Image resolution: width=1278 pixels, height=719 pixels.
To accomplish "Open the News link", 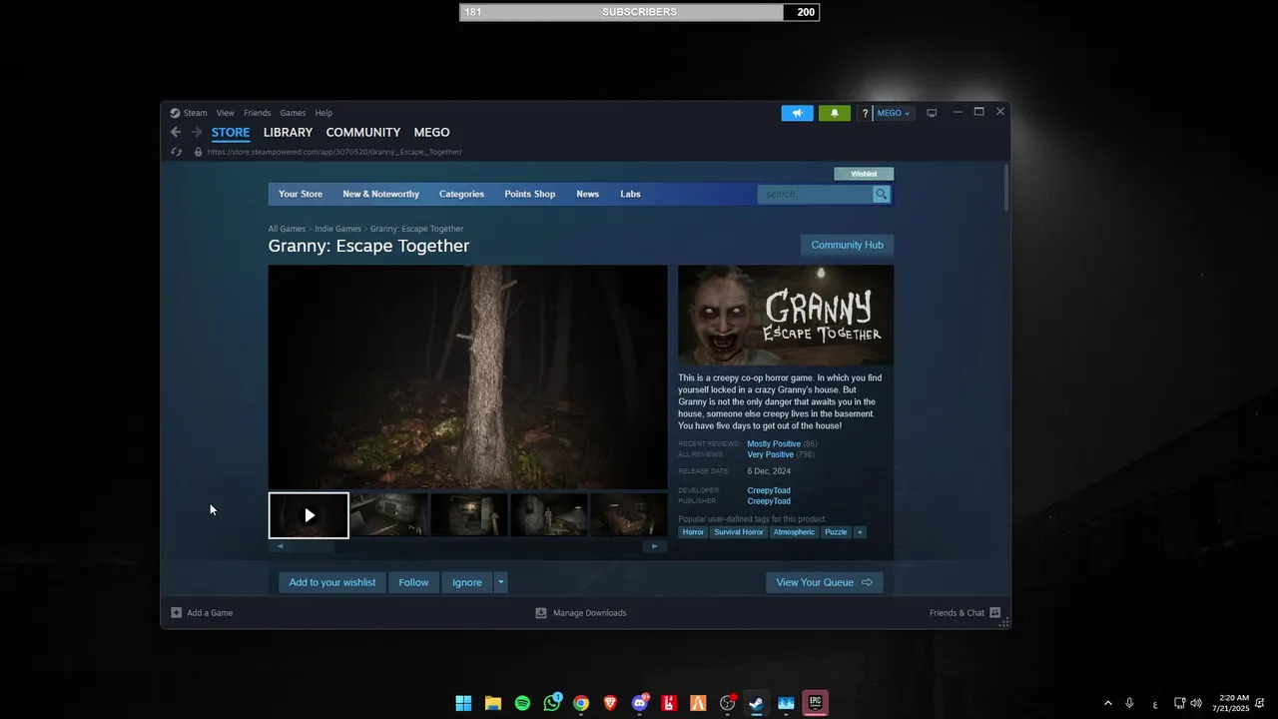I will click(587, 194).
